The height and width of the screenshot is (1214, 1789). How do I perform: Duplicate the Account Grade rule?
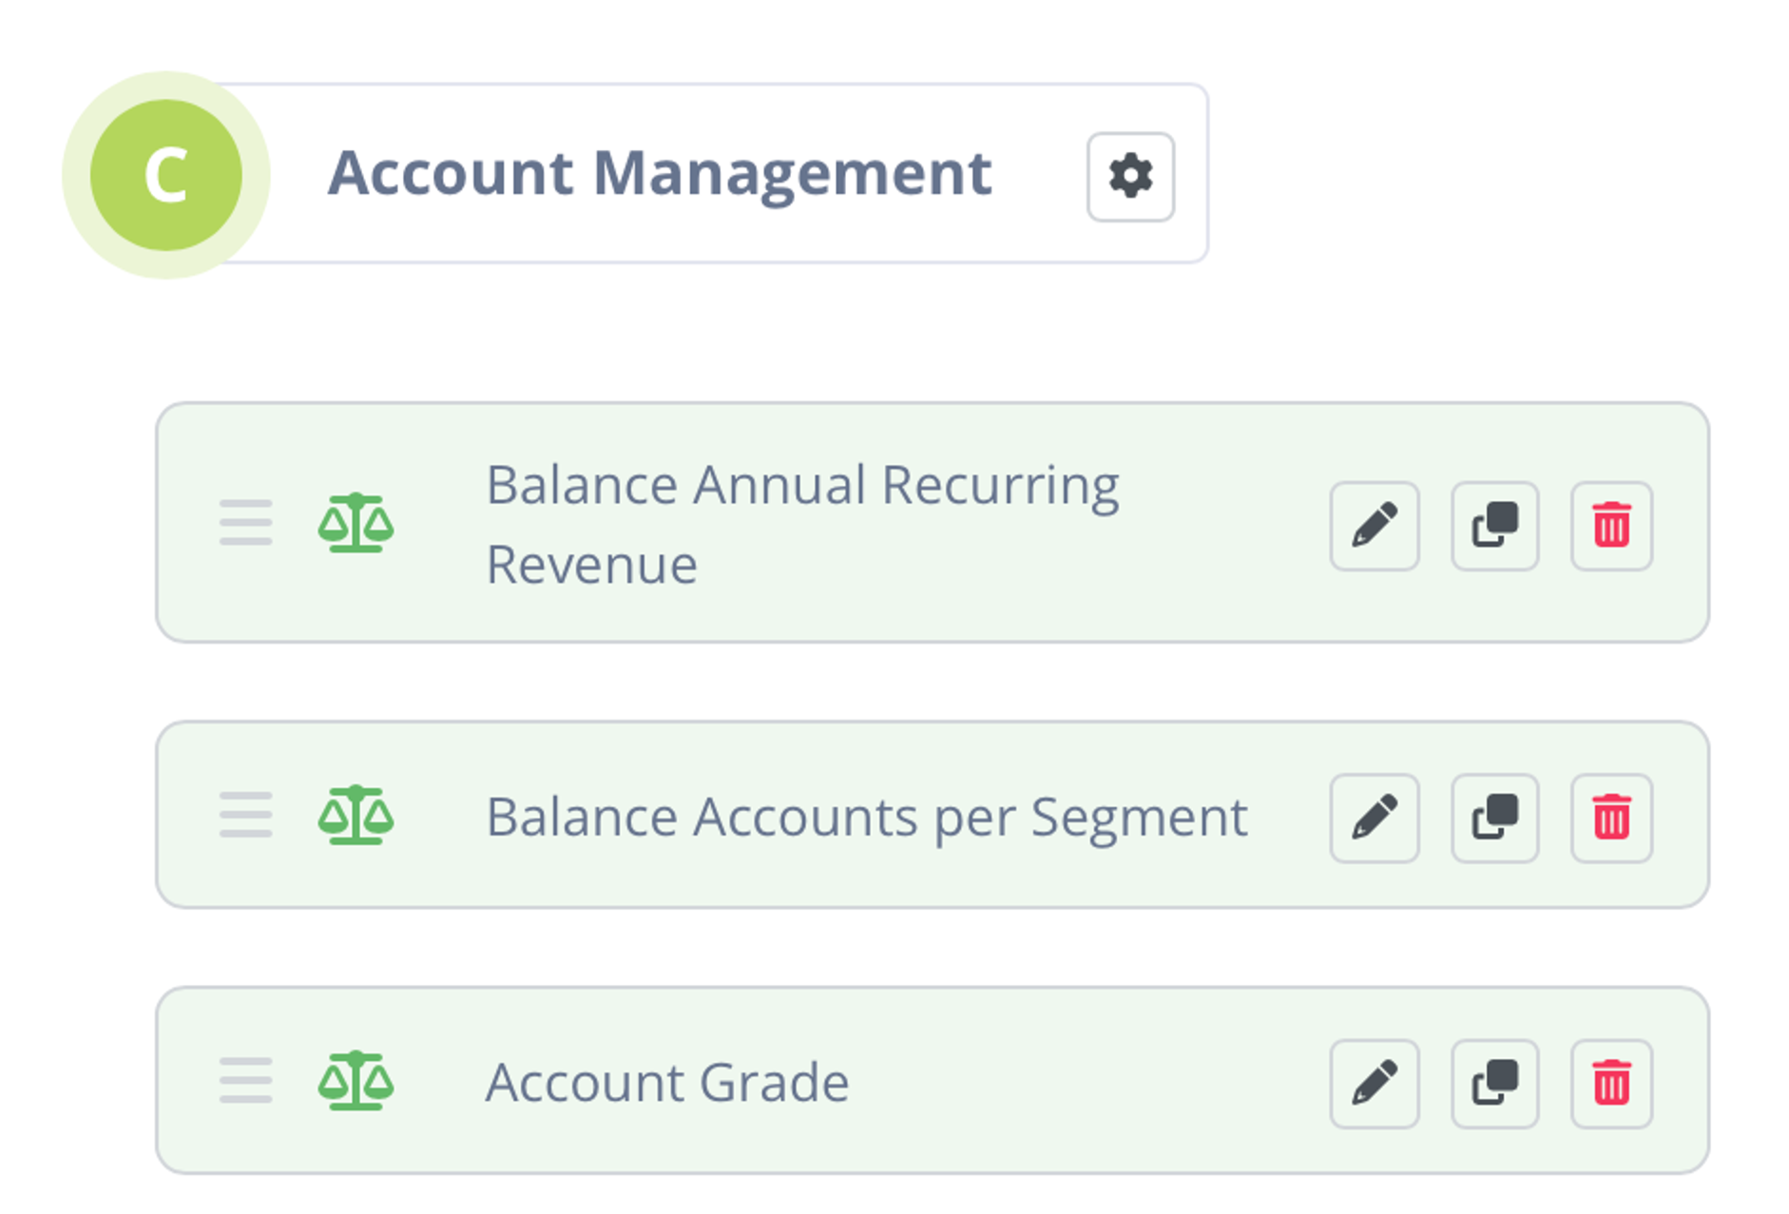(x=1494, y=1083)
